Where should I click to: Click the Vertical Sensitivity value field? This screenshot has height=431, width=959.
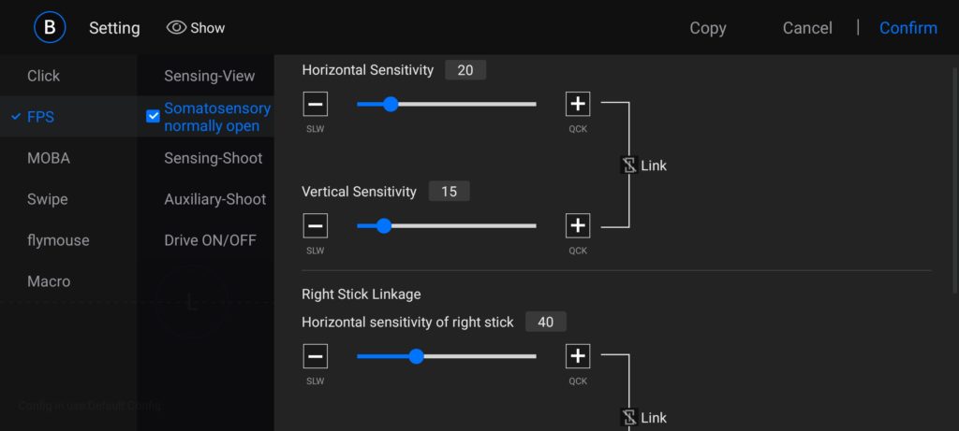click(449, 192)
